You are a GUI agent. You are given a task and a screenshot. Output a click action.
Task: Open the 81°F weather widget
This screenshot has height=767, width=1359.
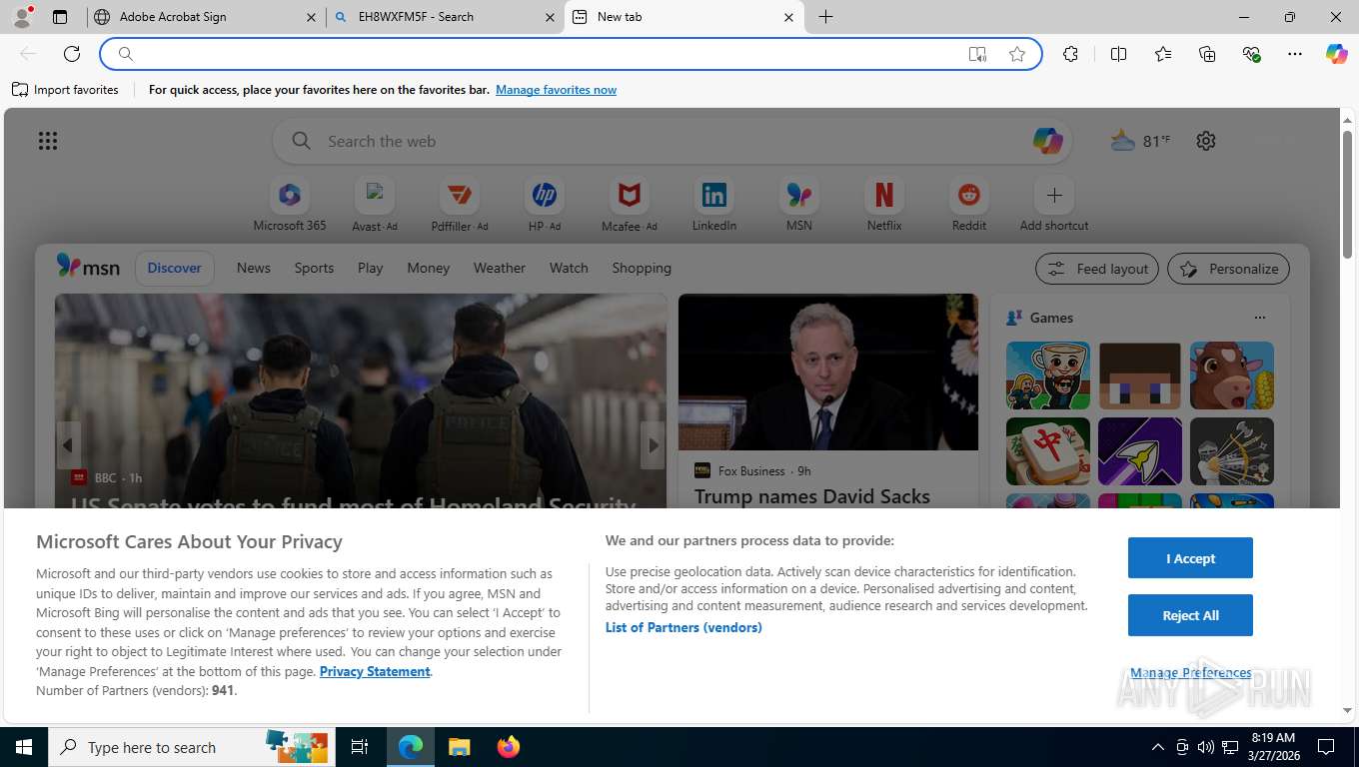pos(1140,141)
